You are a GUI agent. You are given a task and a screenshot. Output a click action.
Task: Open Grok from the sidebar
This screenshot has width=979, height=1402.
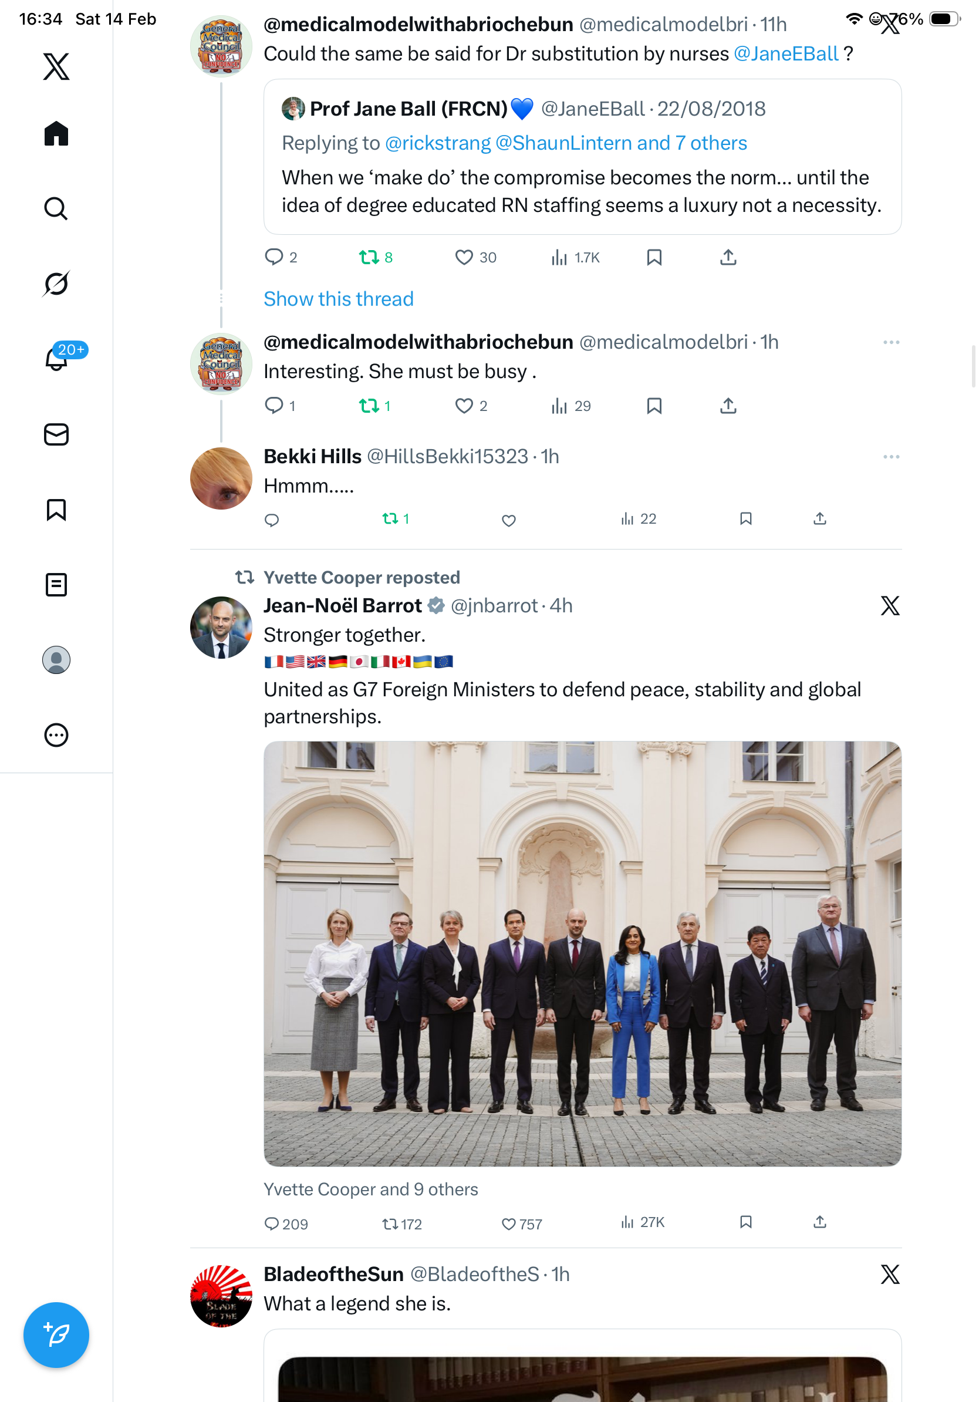tap(56, 284)
